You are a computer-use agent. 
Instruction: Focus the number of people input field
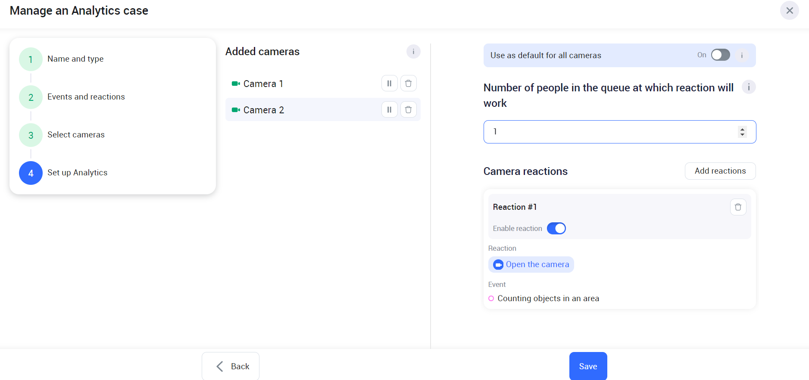click(x=612, y=132)
